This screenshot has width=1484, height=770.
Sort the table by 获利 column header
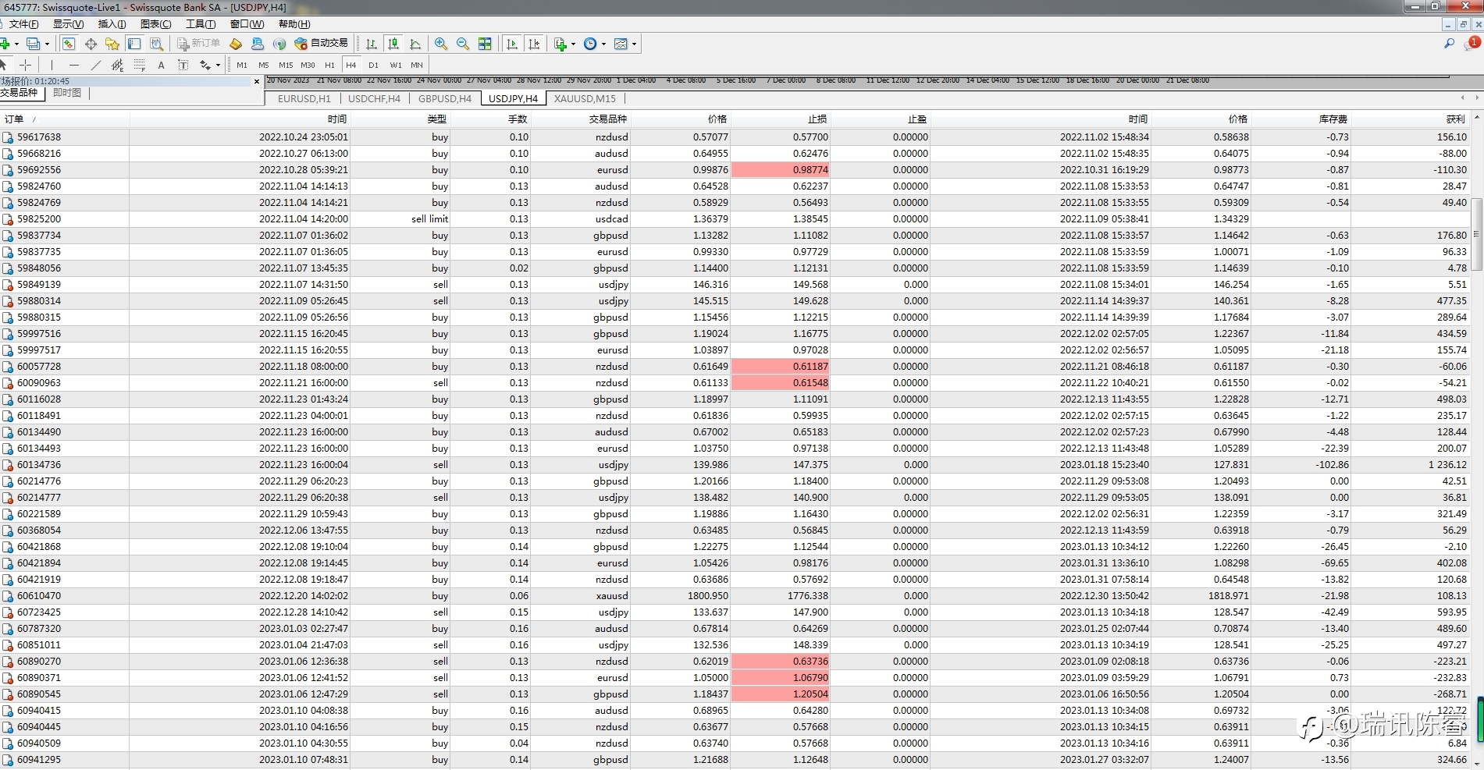[1454, 119]
